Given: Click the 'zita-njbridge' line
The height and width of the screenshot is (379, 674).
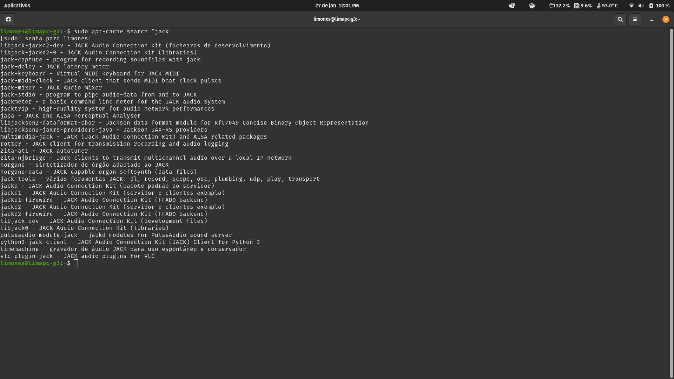Looking at the screenshot, I should pos(146,158).
